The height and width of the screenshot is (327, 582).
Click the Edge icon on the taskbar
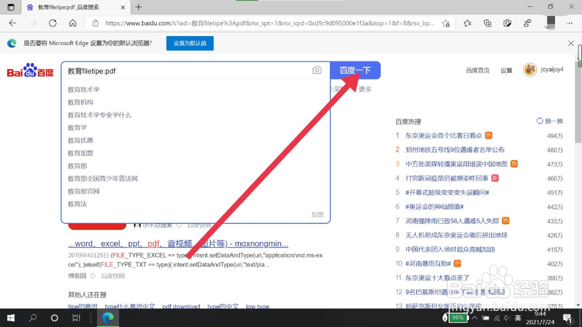(x=107, y=318)
